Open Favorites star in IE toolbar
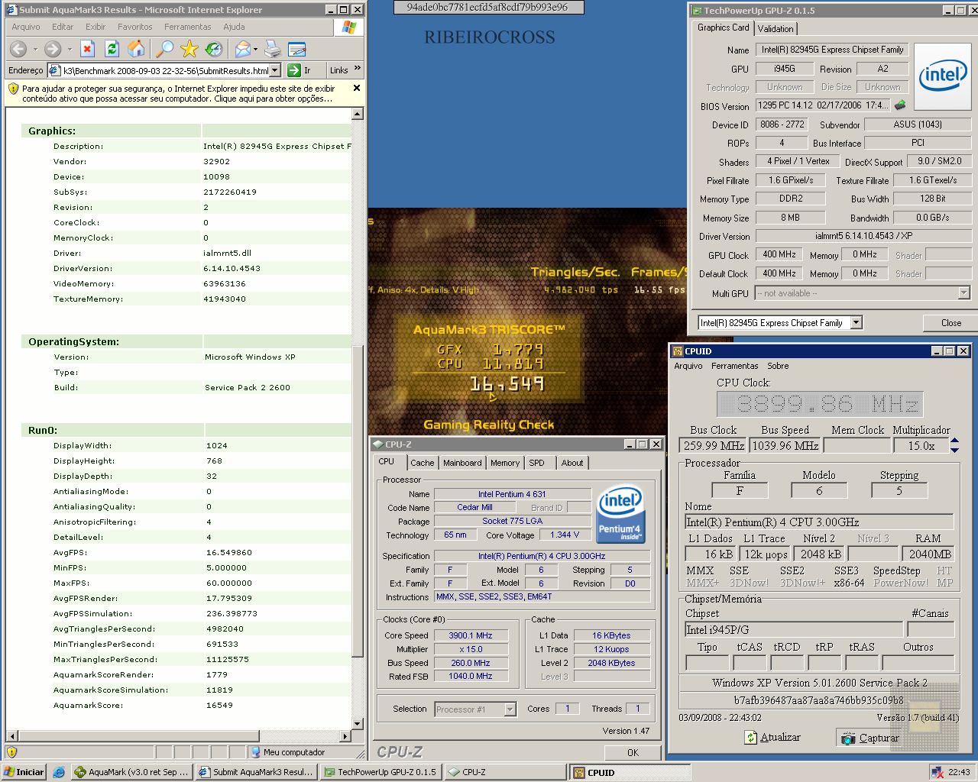The image size is (978, 782). coord(189,49)
